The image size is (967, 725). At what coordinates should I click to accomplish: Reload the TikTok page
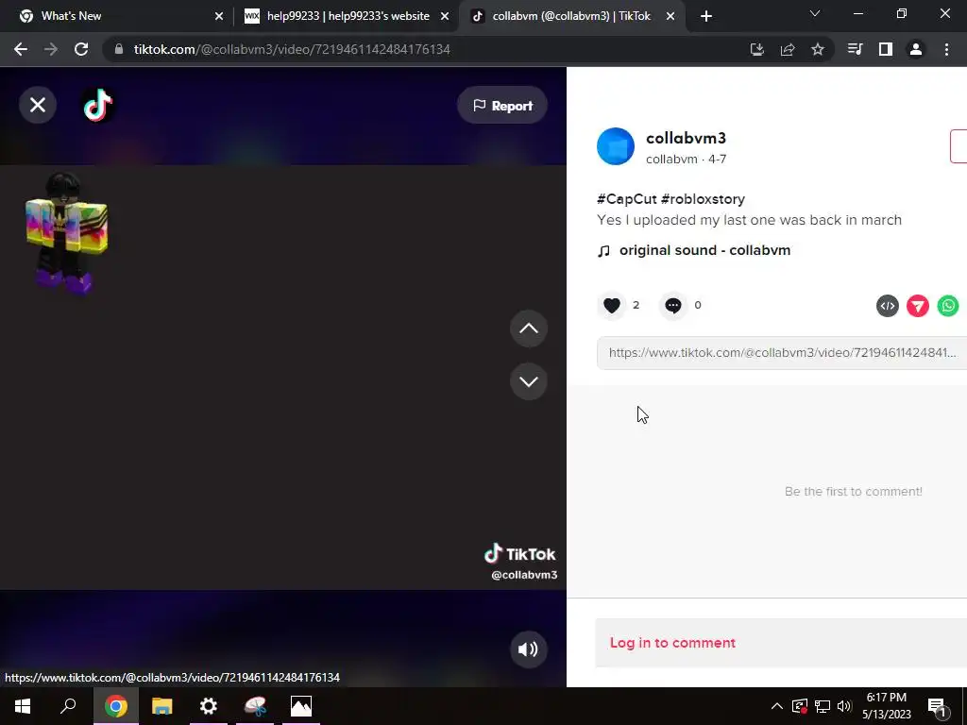point(81,49)
